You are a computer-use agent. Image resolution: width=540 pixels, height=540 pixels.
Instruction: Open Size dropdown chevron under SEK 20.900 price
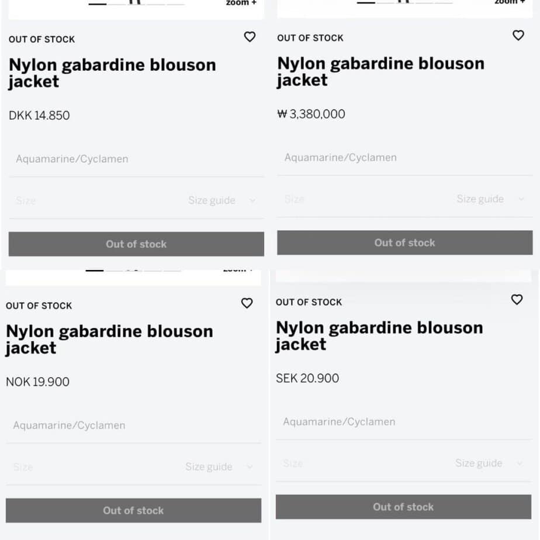pyautogui.click(x=520, y=463)
